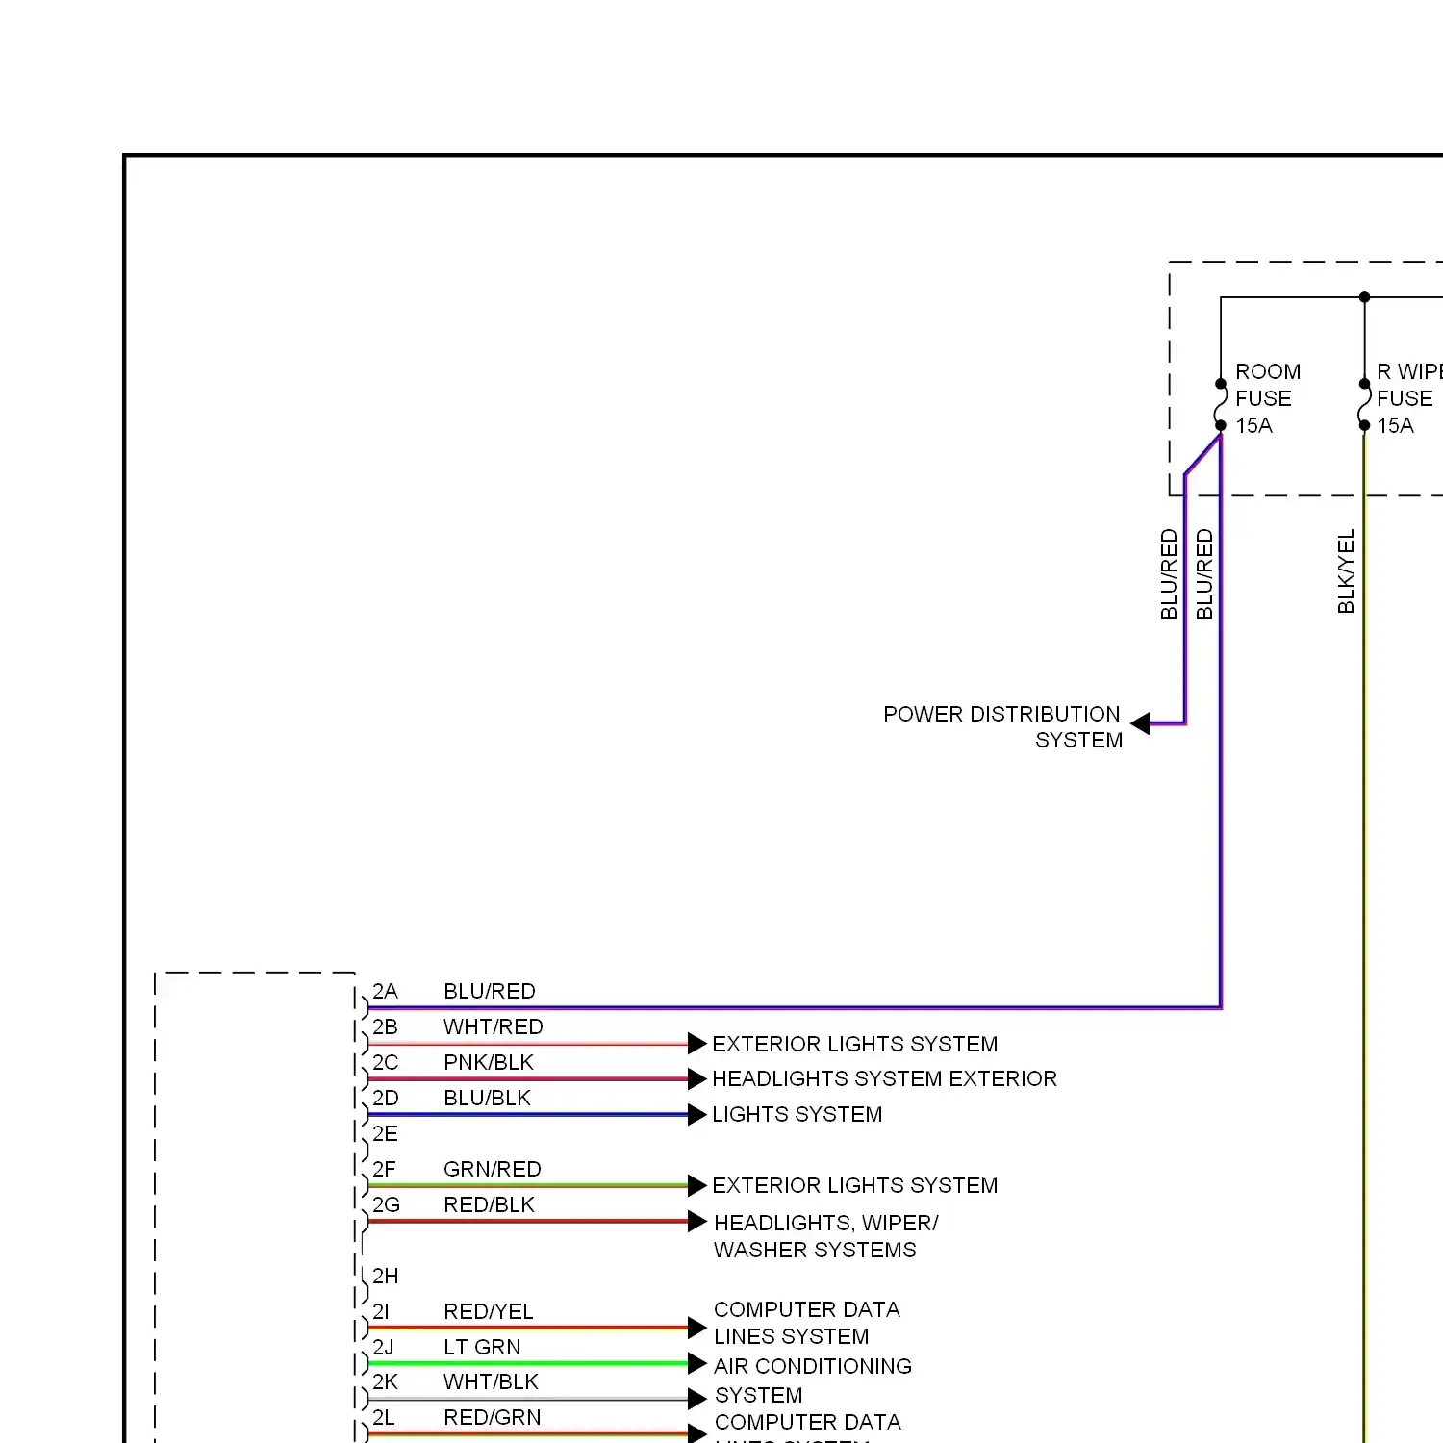This screenshot has height=1443, width=1443.
Task: Click the HEADLIGHTS SYSTEM EXTERIOR text
Action: click(885, 1078)
